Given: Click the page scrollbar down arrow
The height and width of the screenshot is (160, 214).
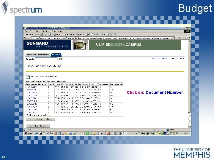Looking at the screenshot, I should pyautogui.click(x=189, y=127).
